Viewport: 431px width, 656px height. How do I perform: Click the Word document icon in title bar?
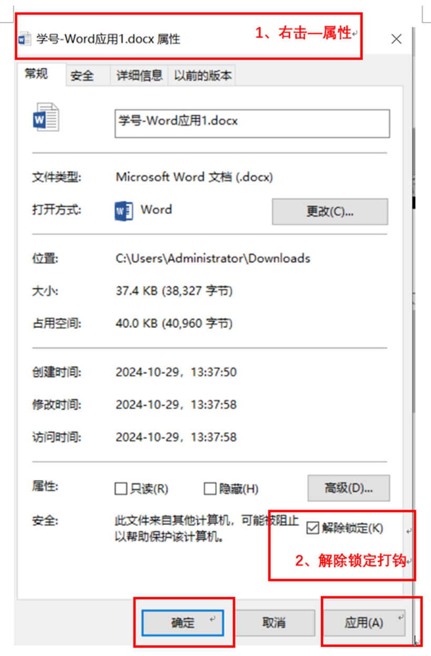click(25, 39)
